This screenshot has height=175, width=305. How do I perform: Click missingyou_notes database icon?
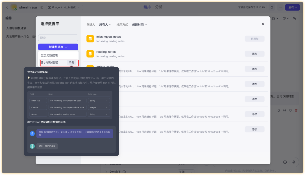tap(90, 39)
